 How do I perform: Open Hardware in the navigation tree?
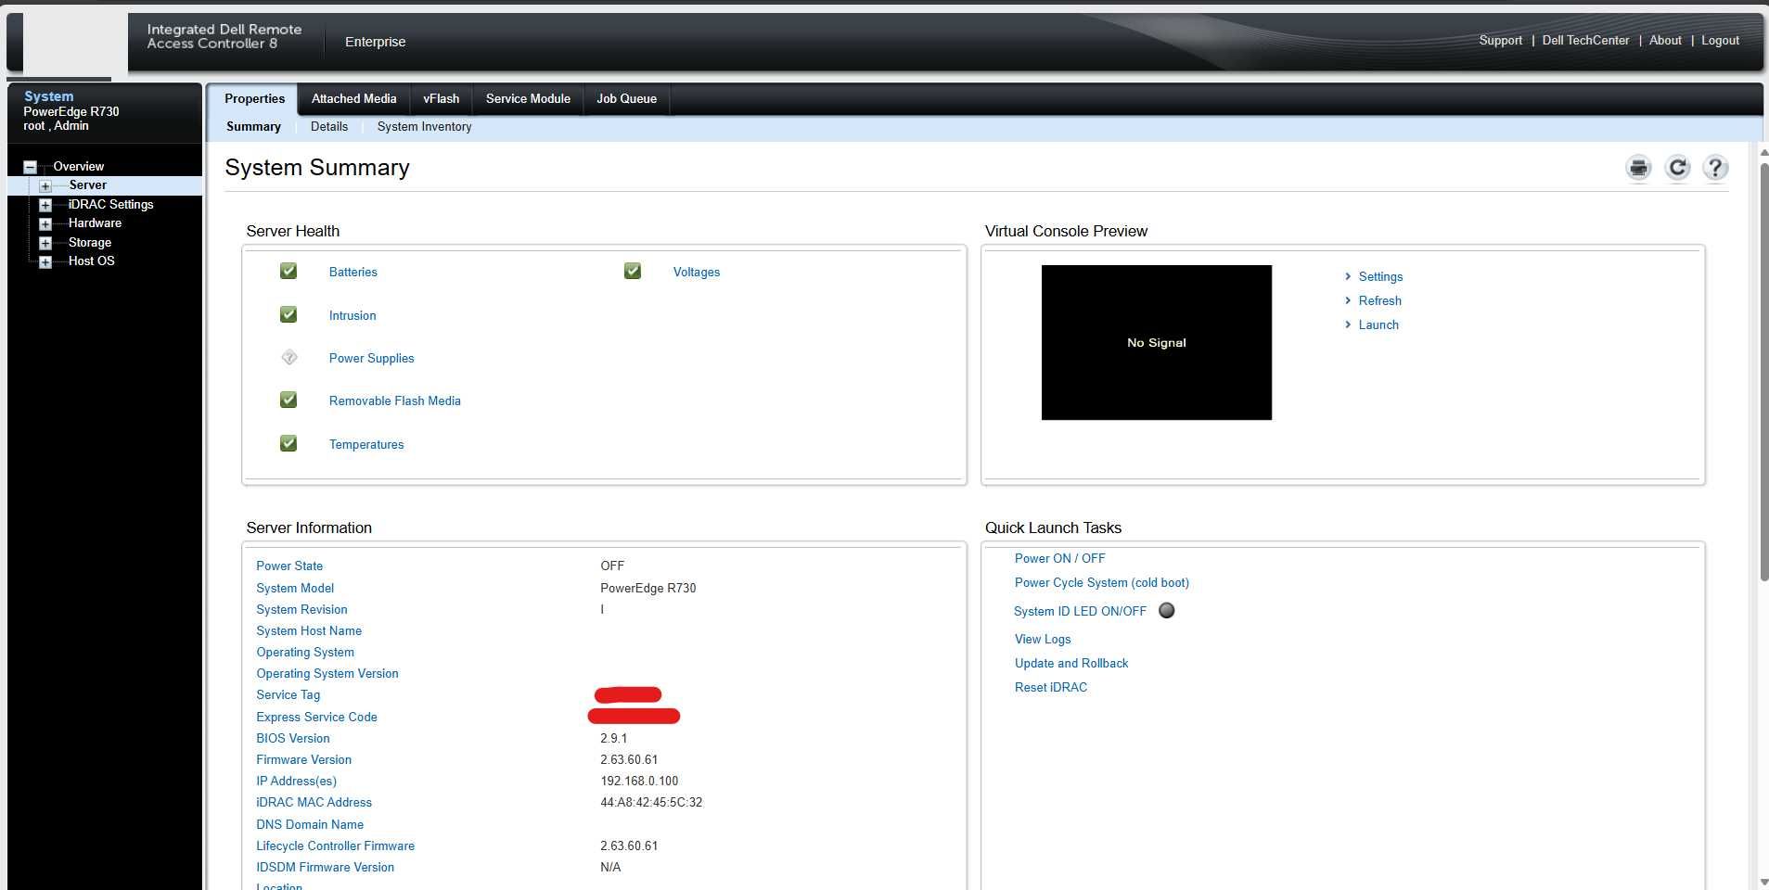(95, 223)
